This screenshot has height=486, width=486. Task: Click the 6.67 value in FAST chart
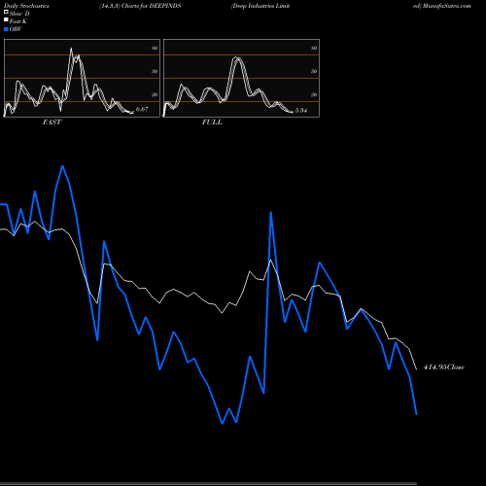pyautogui.click(x=142, y=109)
